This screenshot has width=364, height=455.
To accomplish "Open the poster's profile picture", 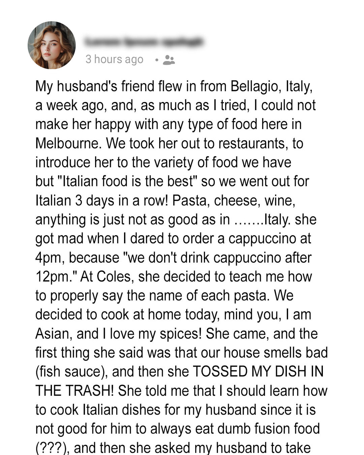I will [x=52, y=45].
